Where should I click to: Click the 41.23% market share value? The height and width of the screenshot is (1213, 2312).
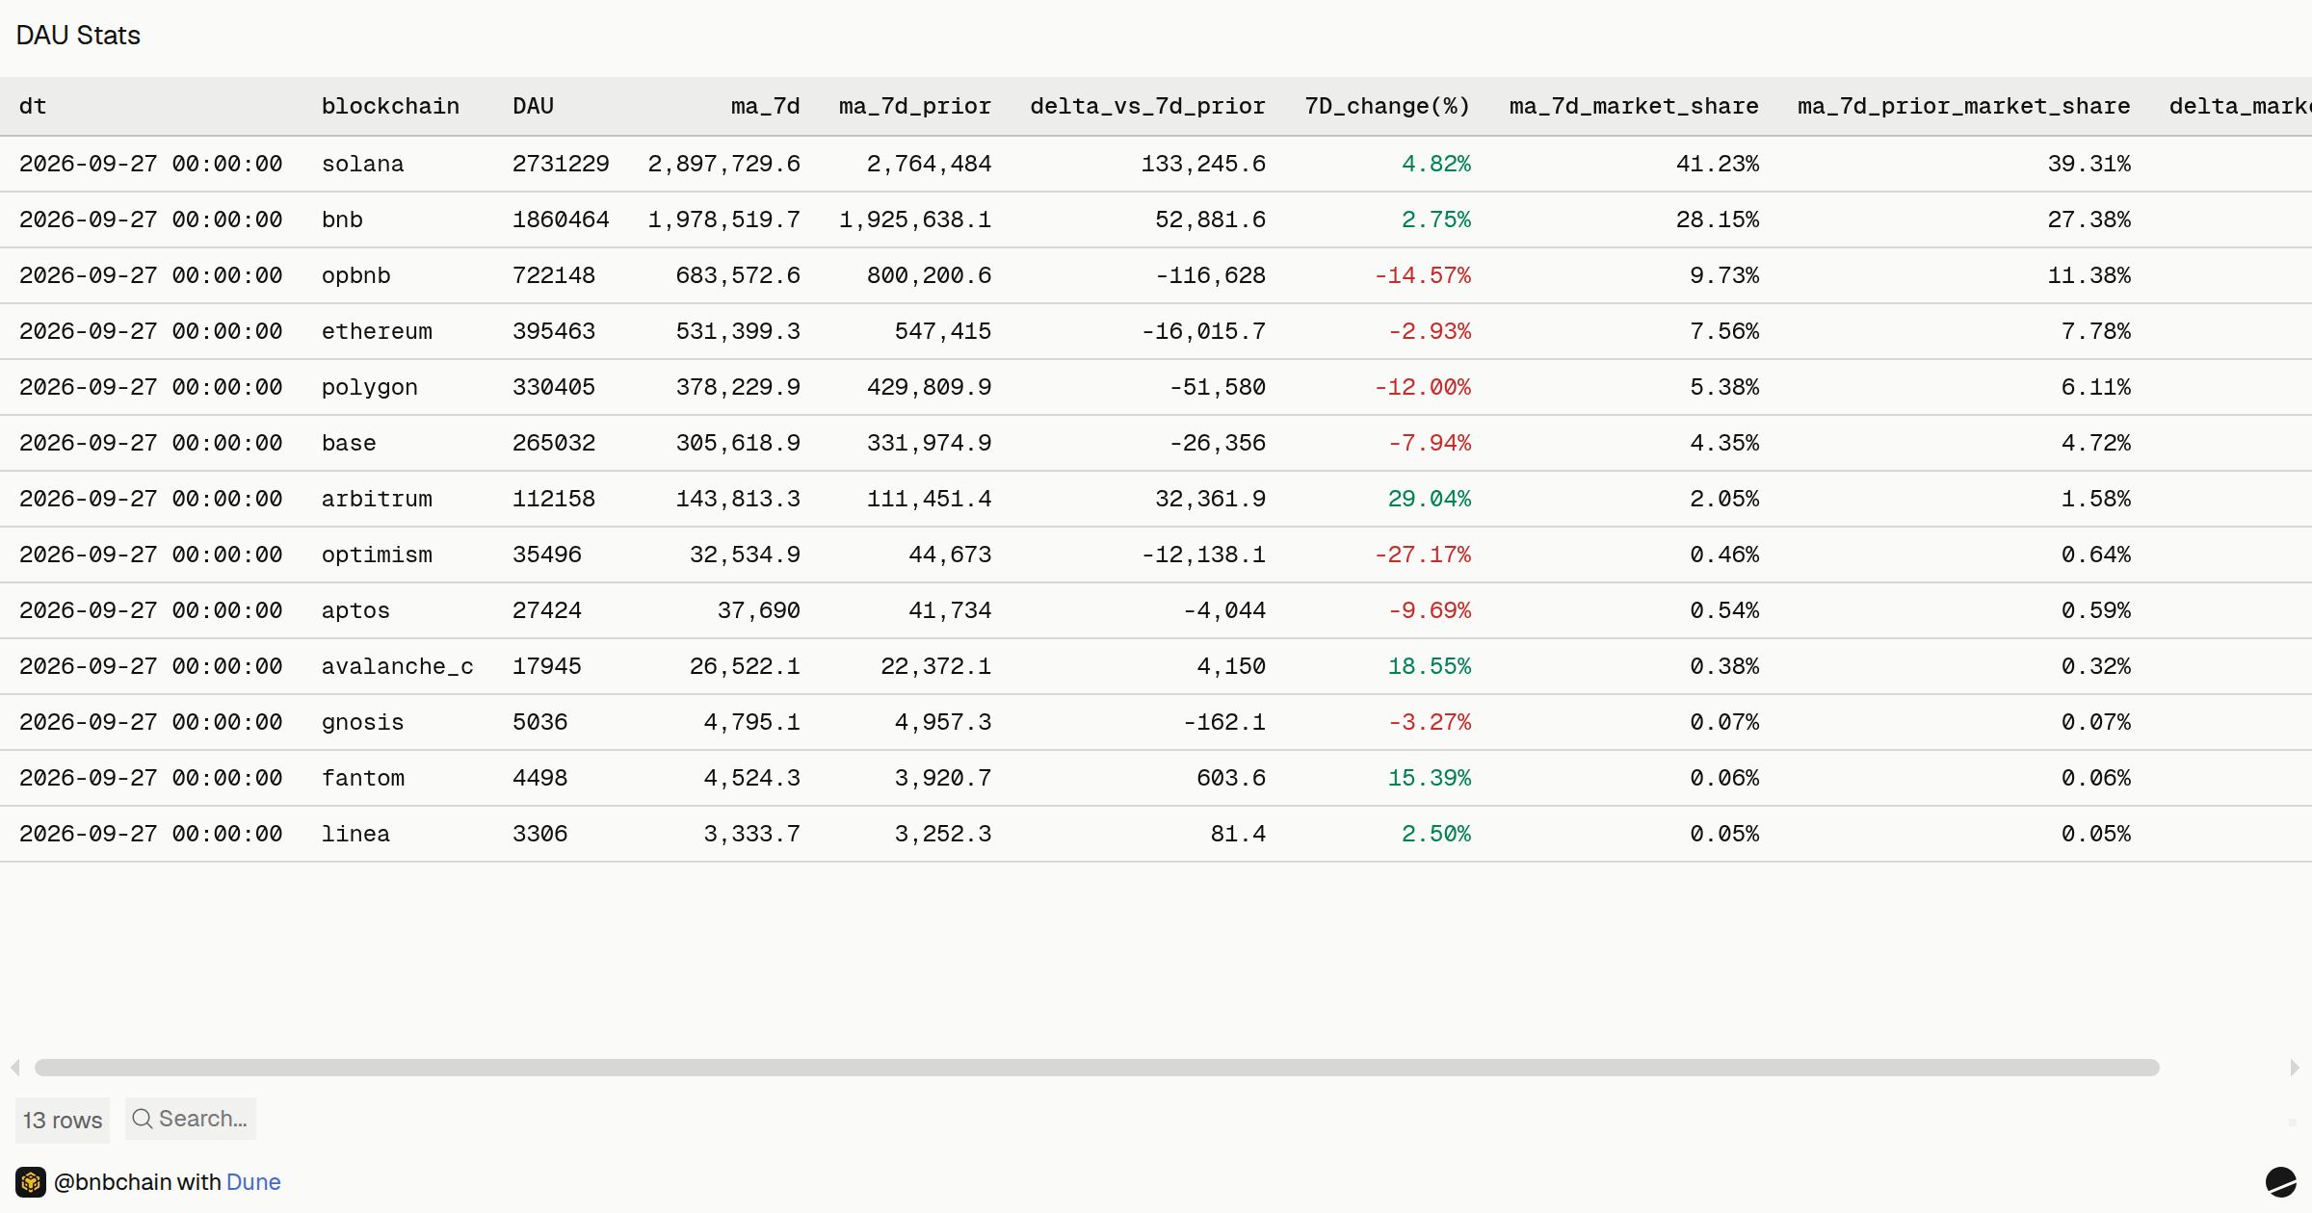tap(1717, 164)
